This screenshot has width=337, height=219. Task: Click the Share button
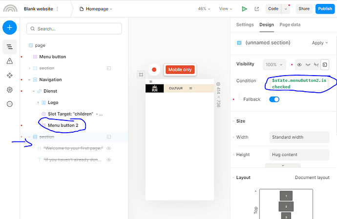304,9
